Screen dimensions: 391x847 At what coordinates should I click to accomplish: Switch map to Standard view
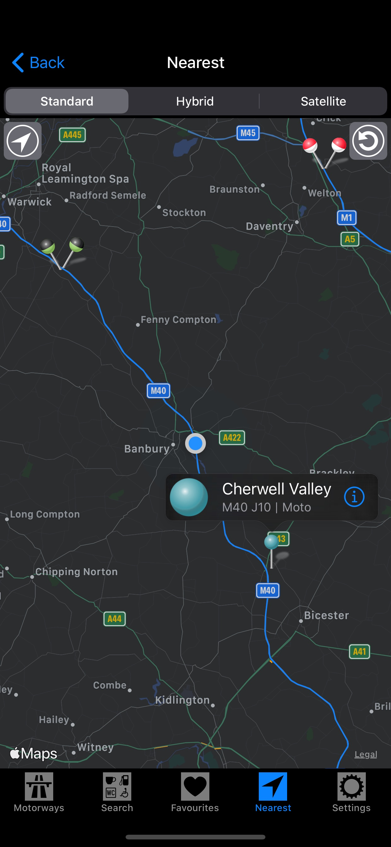tap(67, 101)
